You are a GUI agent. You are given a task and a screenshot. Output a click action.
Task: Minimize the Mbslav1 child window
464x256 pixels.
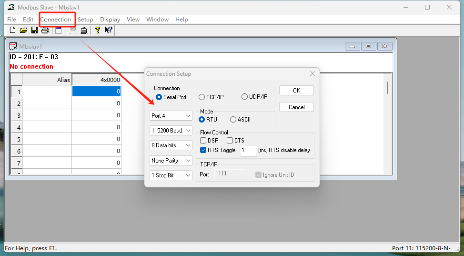point(352,46)
